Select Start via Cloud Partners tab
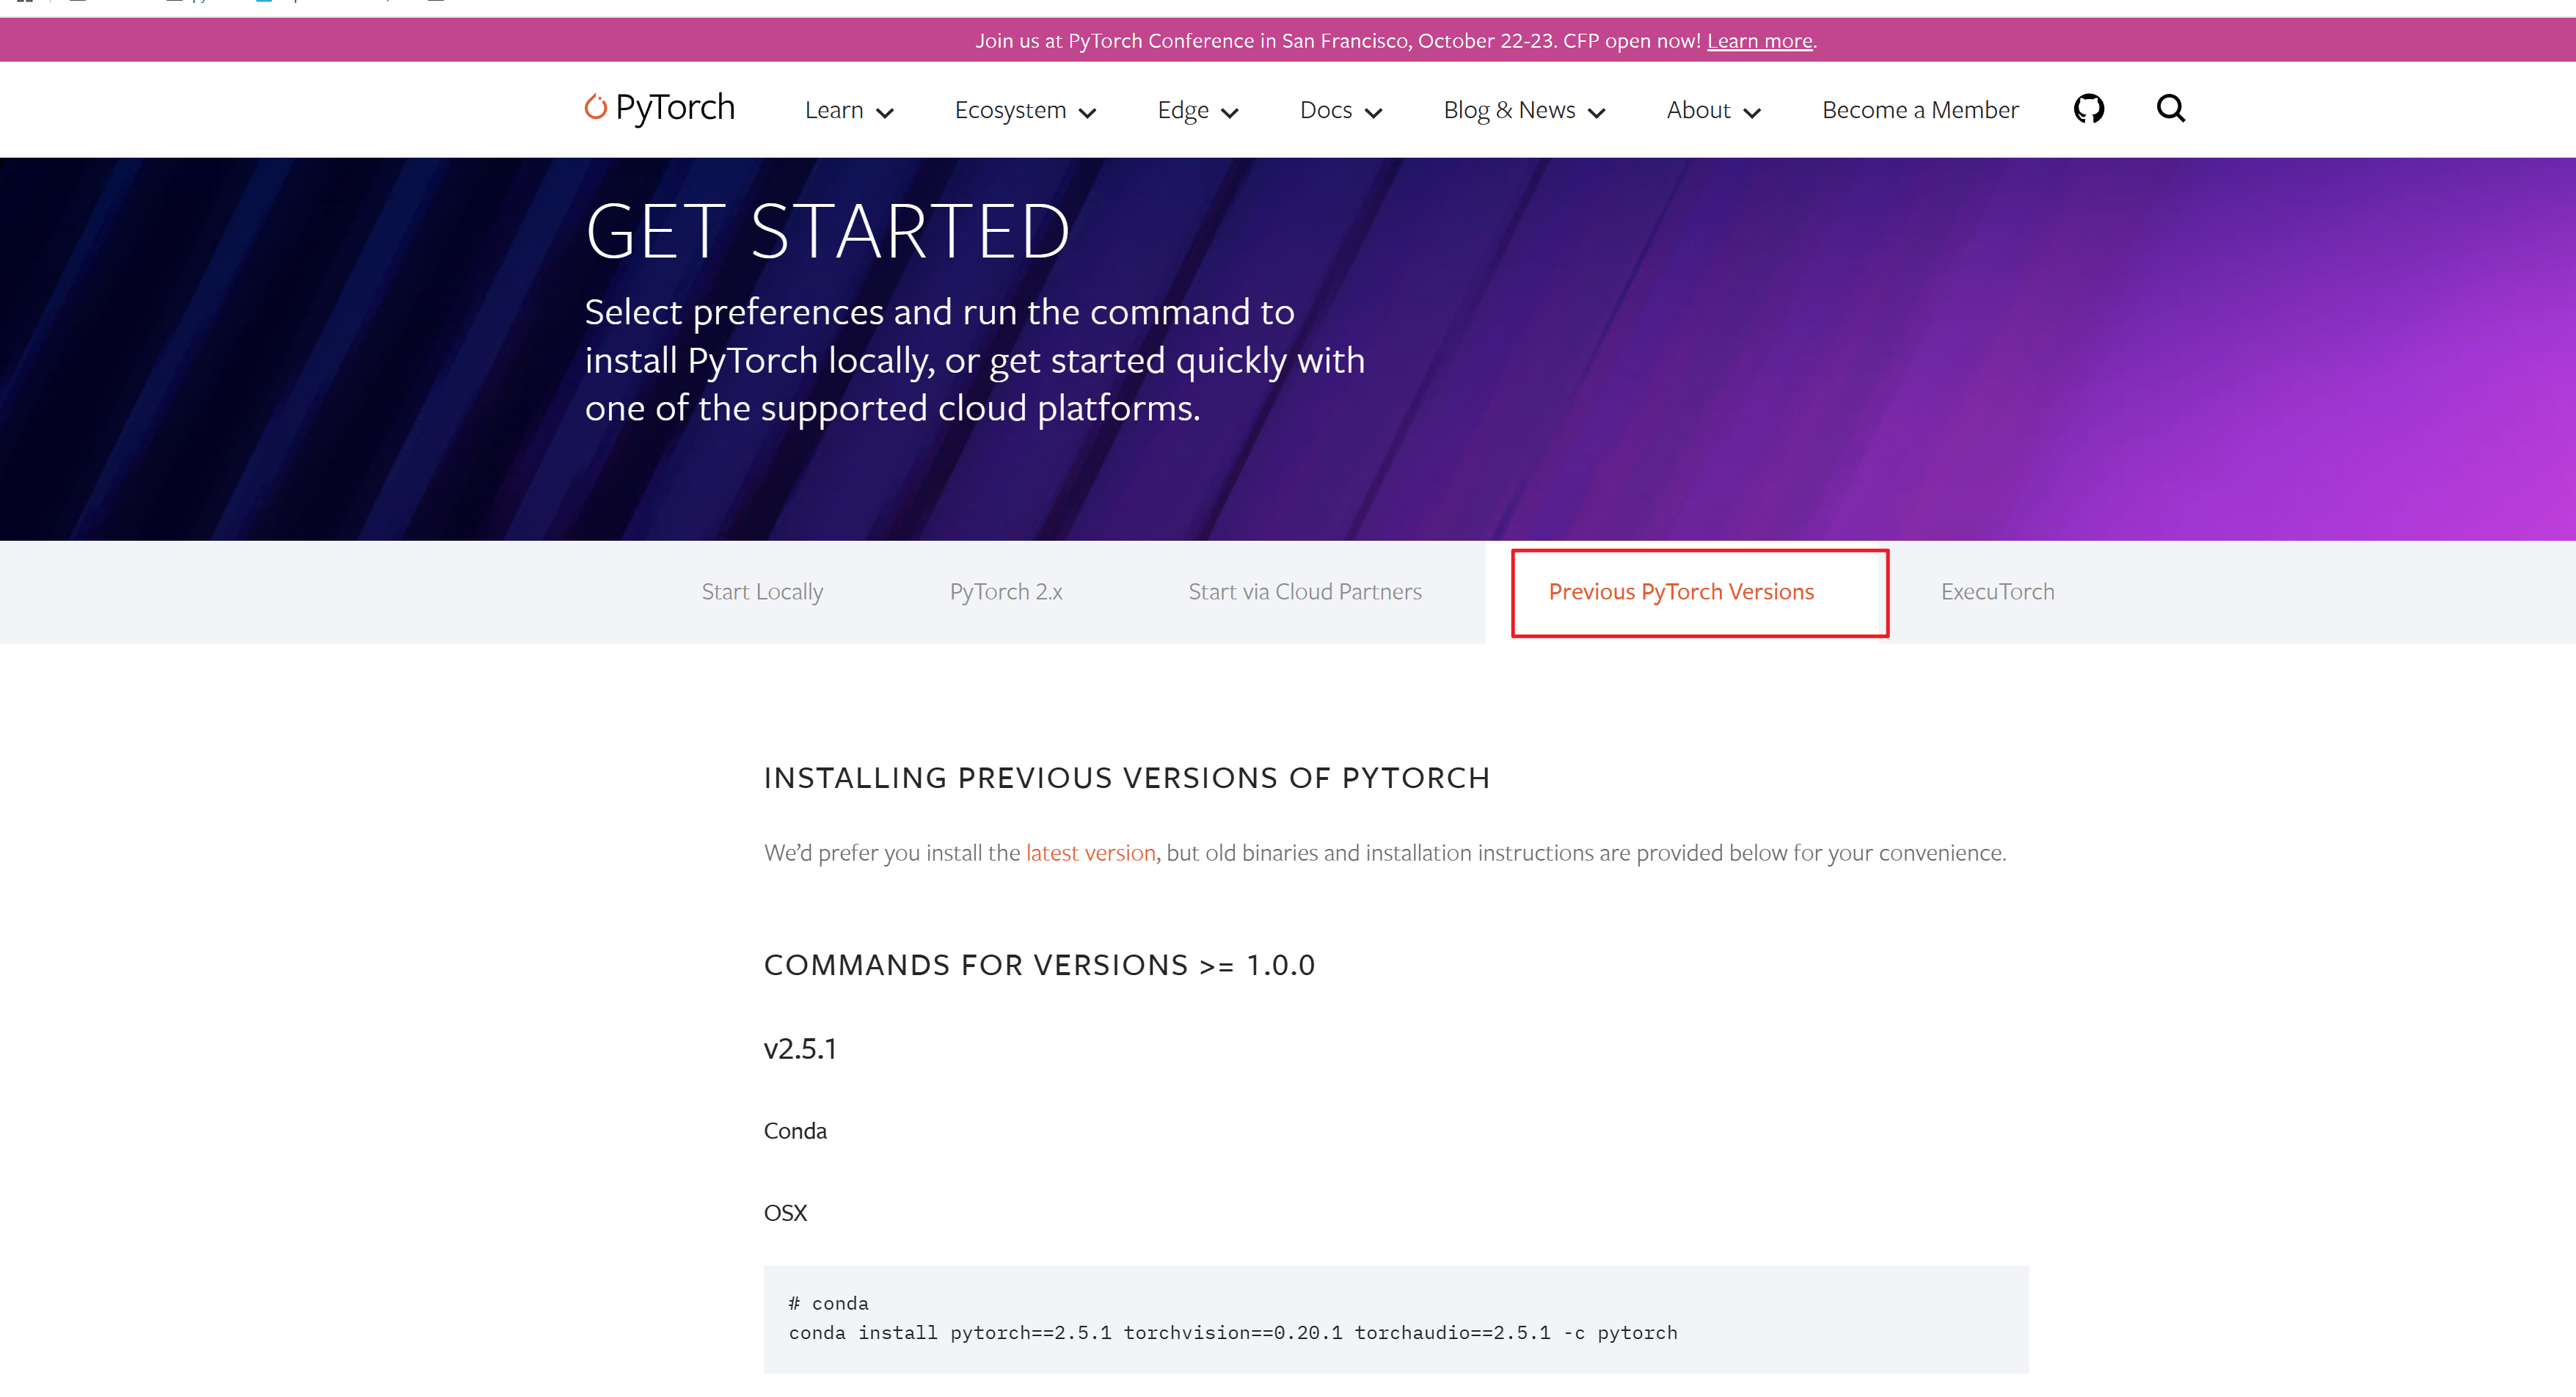Image resolution: width=2576 pixels, height=1397 pixels. [x=1304, y=592]
